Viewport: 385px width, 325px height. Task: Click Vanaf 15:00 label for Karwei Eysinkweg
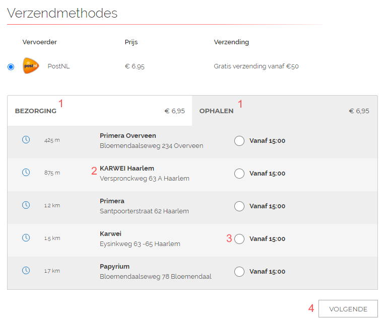267,239
